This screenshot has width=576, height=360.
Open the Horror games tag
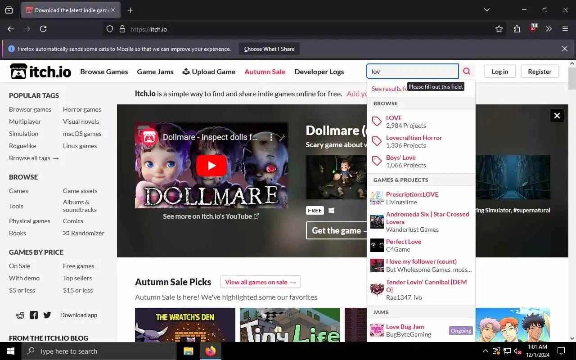[x=82, y=109]
